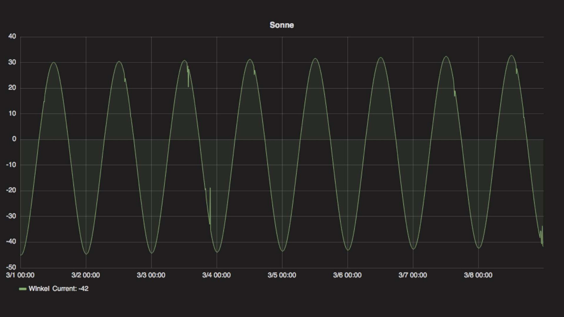Open the Sonne panel title menu
564x317 pixels.
point(281,25)
